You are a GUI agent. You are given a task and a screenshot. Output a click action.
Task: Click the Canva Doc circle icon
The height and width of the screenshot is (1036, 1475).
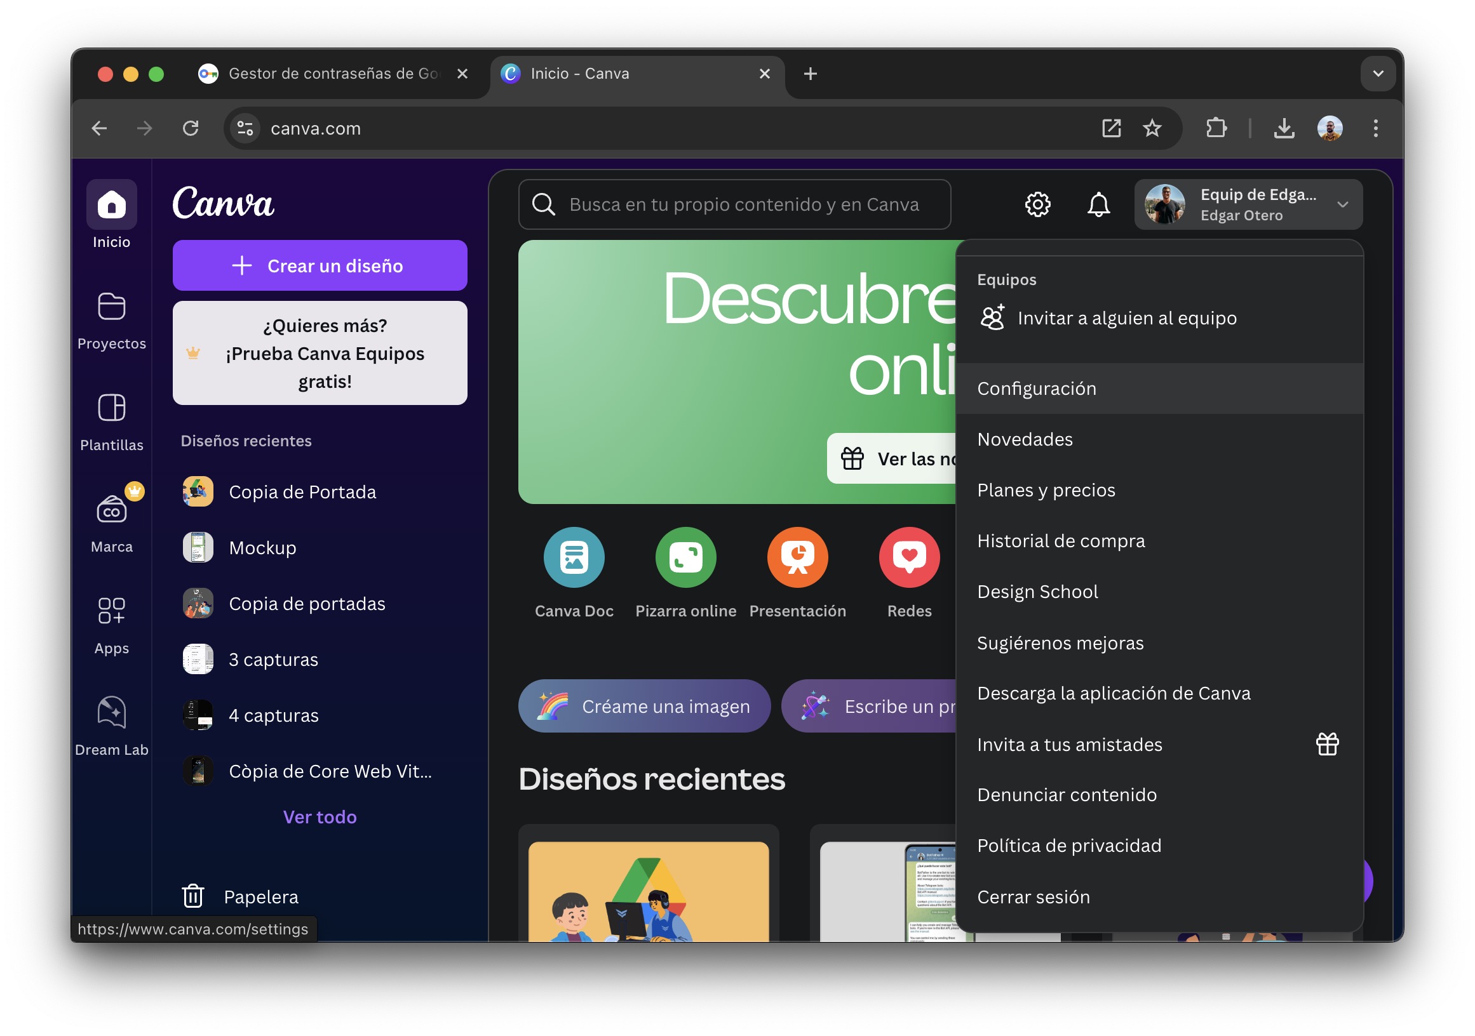[574, 558]
